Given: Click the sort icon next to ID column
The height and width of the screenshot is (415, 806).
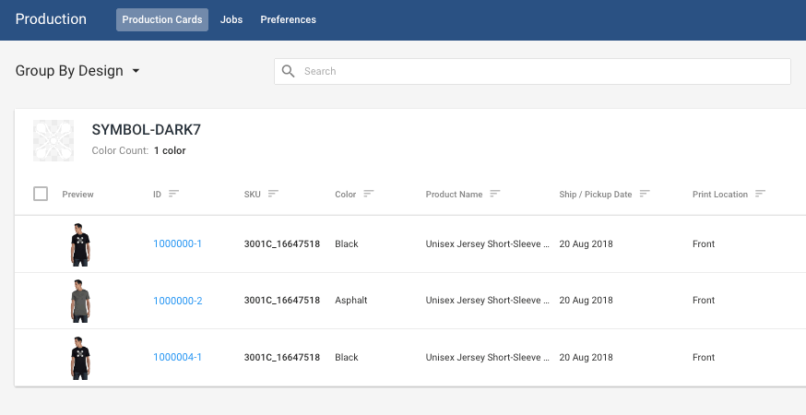Looking at the screenshot, I should point(173,194).
